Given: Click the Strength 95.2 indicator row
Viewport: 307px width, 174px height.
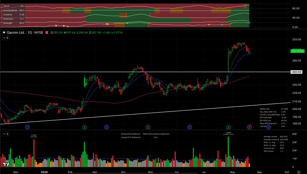Looking at the screenshot, I should point(14,23).
